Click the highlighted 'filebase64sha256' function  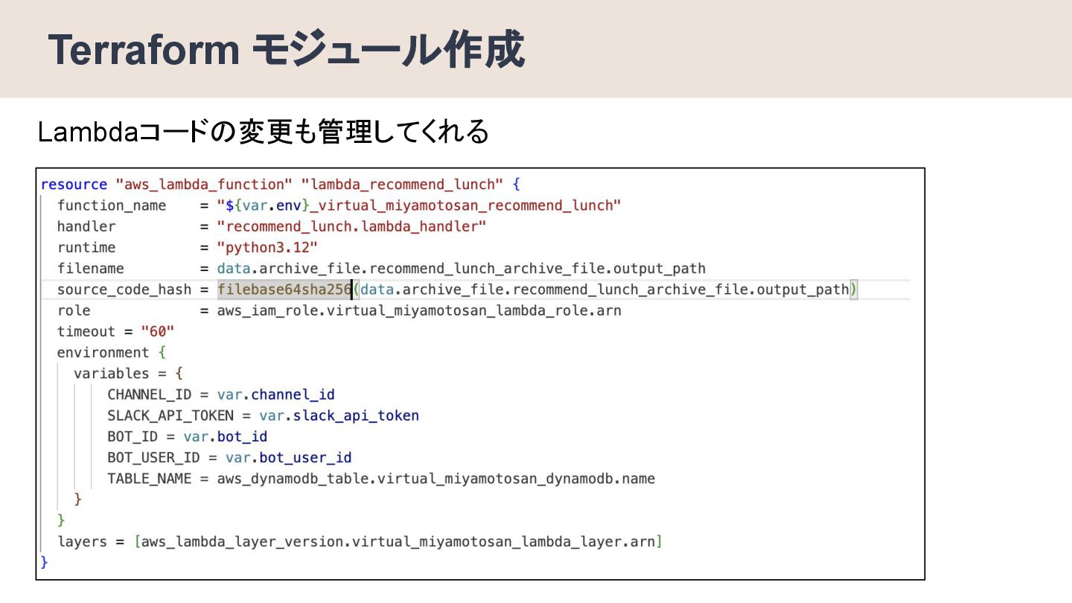[x=284, y=289]
